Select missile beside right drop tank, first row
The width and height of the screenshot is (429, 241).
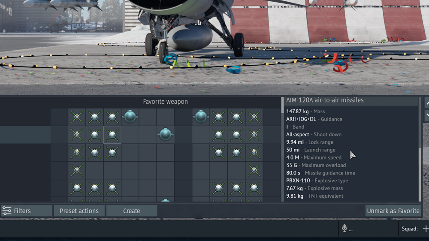pos(219,117)
